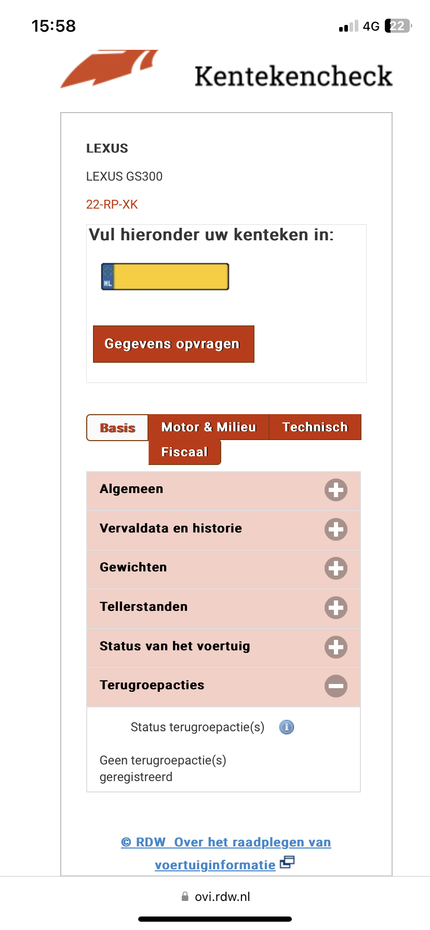Select the Fiscaal tab
Viewport: 430px width, 930px height.
click(x=184, y=452)
